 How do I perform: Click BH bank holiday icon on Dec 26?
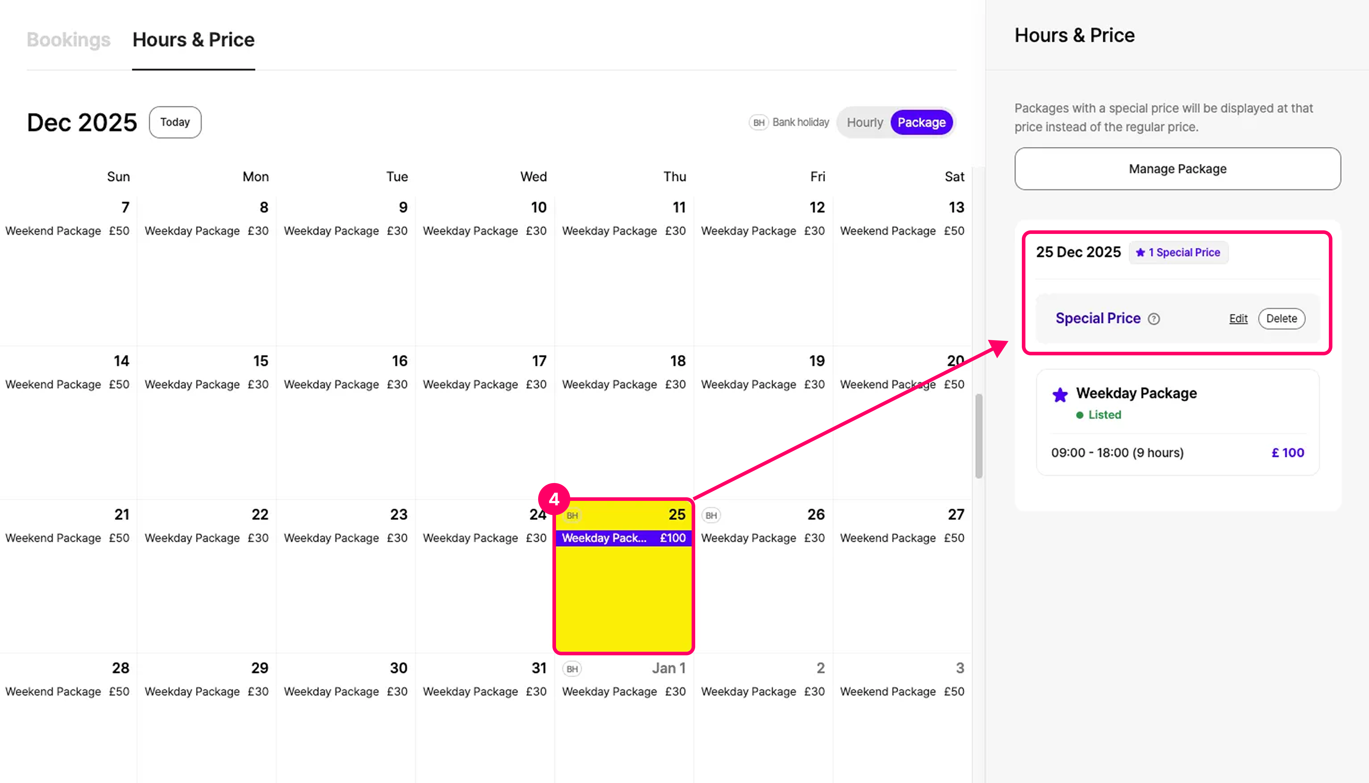click(711, 515)
